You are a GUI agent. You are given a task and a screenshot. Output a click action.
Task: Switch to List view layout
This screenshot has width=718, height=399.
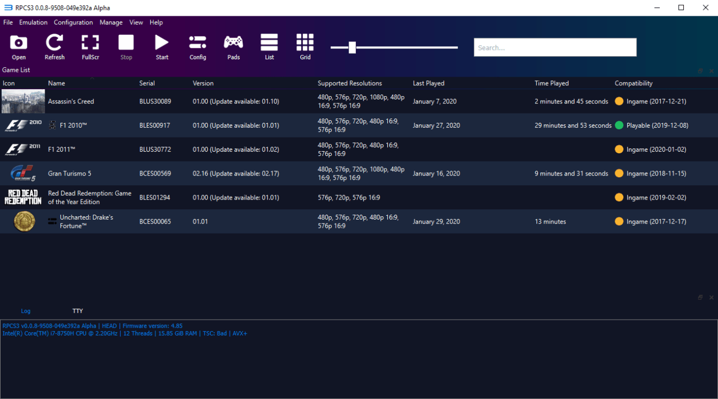(x=269, y=47)
